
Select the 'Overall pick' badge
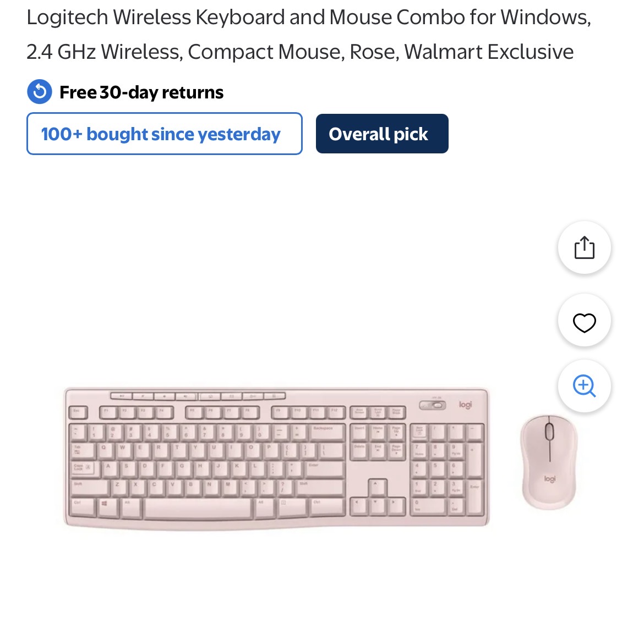pos(382,134)
